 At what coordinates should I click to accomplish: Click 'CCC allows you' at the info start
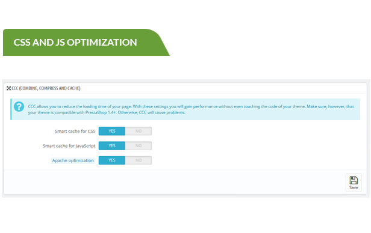click(x=42, y=107)
